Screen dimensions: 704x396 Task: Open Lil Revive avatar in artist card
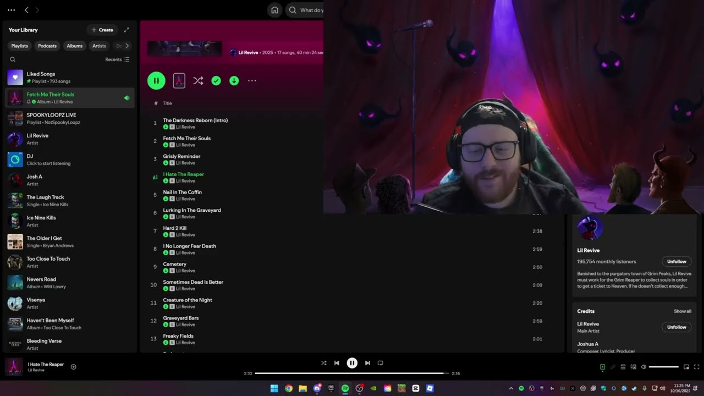(x=590, y=228)
